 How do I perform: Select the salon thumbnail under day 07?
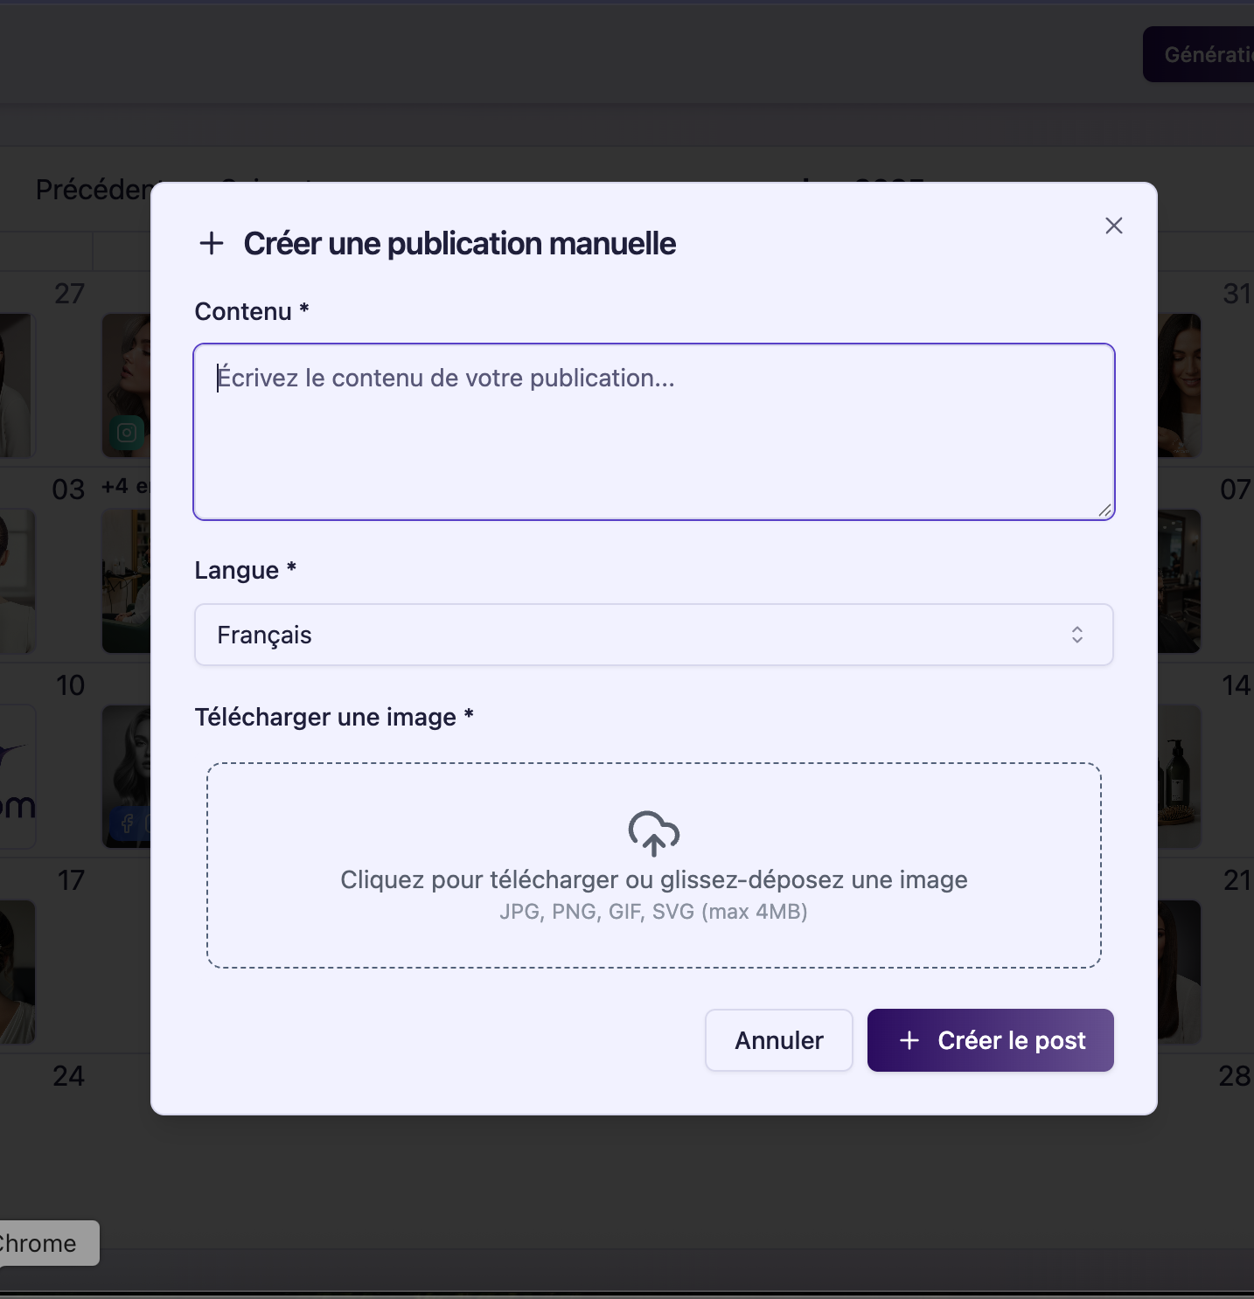(1179, 580)
